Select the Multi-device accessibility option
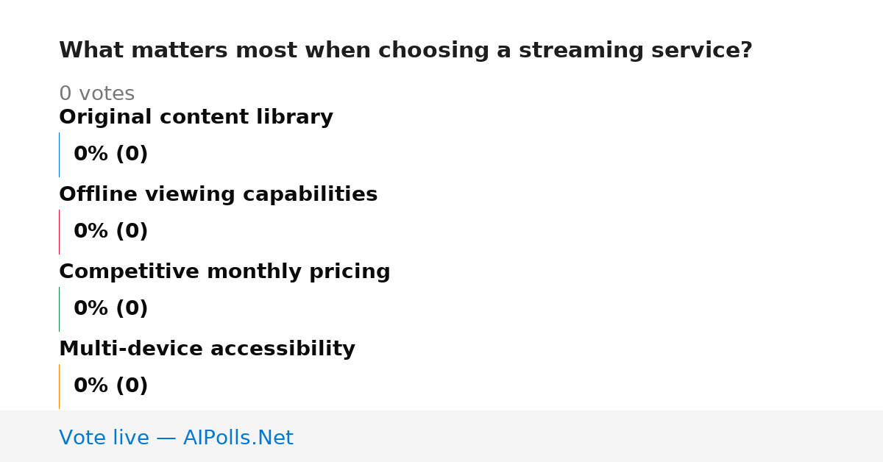The image size is (883, 462). (207, 349)
